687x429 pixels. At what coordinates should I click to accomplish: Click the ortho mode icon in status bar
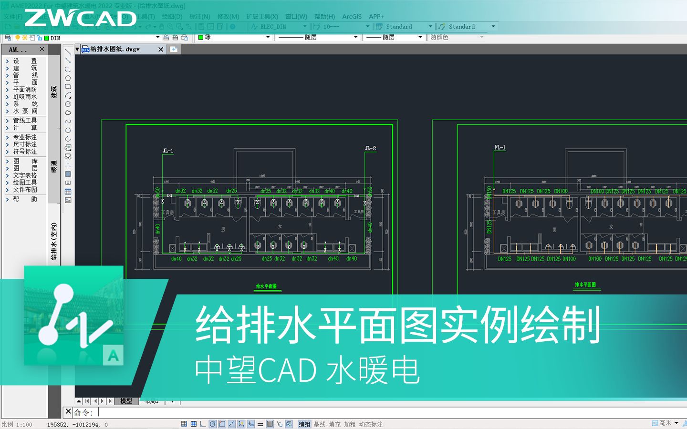tap(203, 423)
